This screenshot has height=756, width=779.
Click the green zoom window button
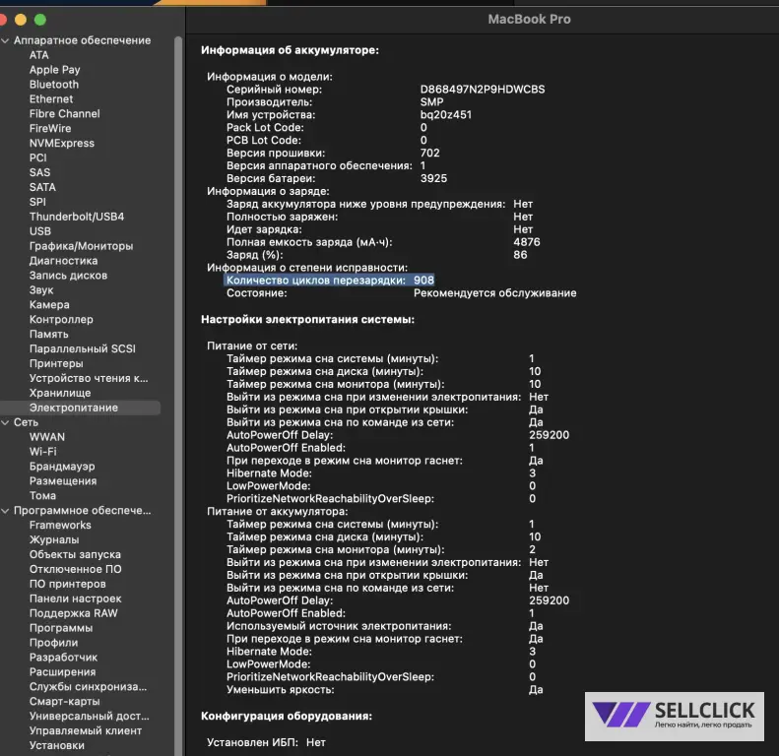[x=40, y=20]
